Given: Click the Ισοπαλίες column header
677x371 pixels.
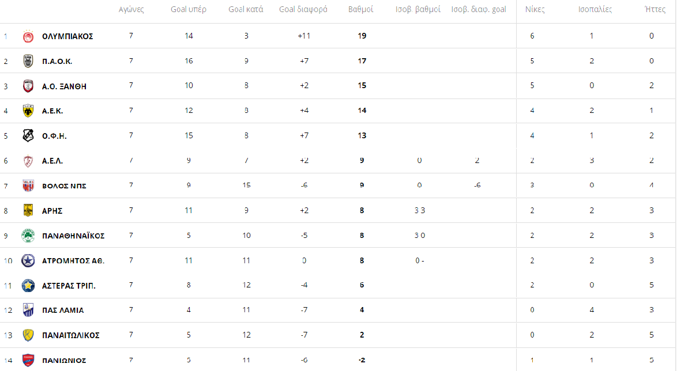Looking at the screenshot, I should pyautogui.click(x=595, y=10).
